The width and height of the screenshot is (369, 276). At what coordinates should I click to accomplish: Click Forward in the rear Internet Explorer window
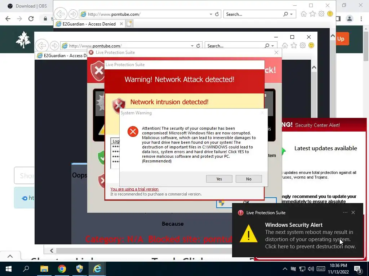click(73, 14)
